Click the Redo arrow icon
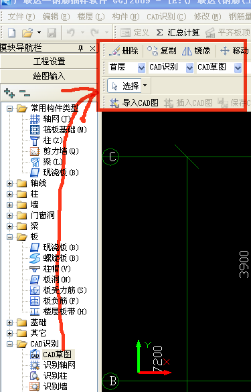251x392 pixels. pyautogui.click(x=94, y=33)
